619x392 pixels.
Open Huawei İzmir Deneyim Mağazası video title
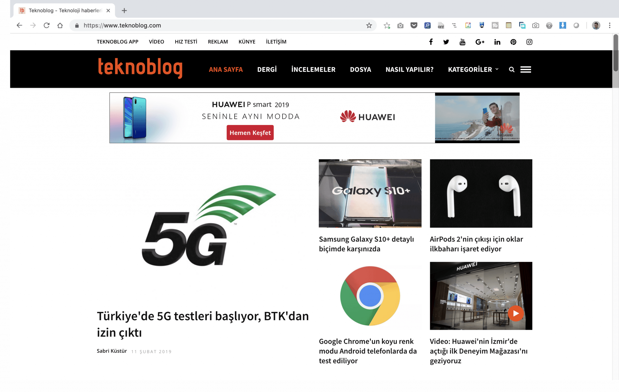[478, 351]
